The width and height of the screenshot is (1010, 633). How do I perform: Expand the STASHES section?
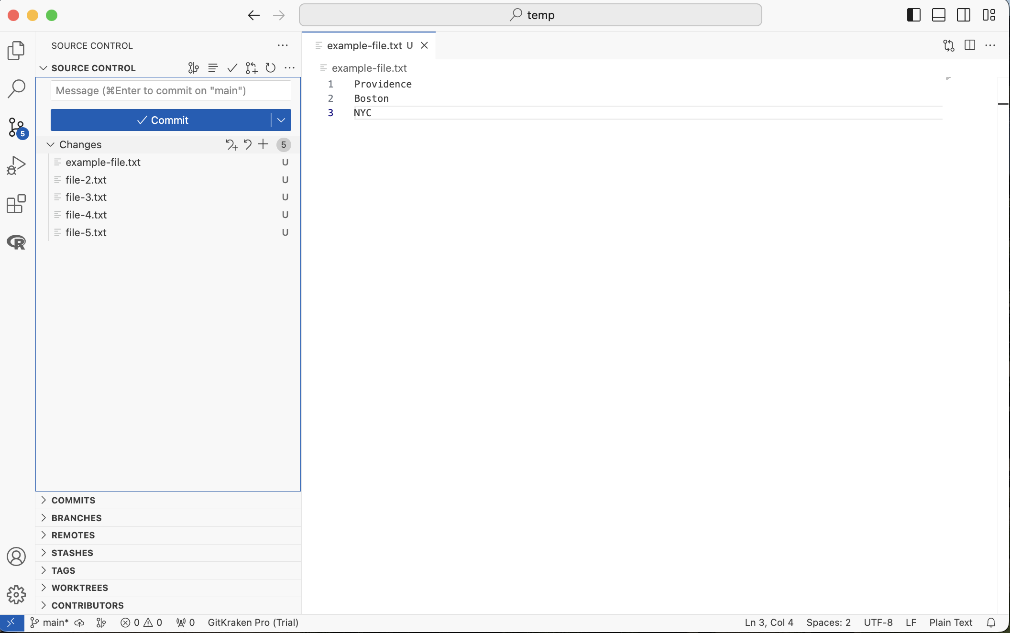[x=72, y=553]
